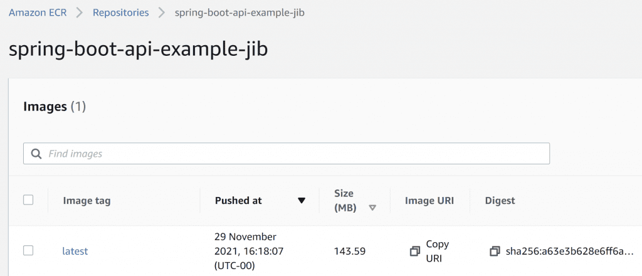Click the Size (MB) column header
The width and height of the screenshot is (642, 276).
(344, 201)
